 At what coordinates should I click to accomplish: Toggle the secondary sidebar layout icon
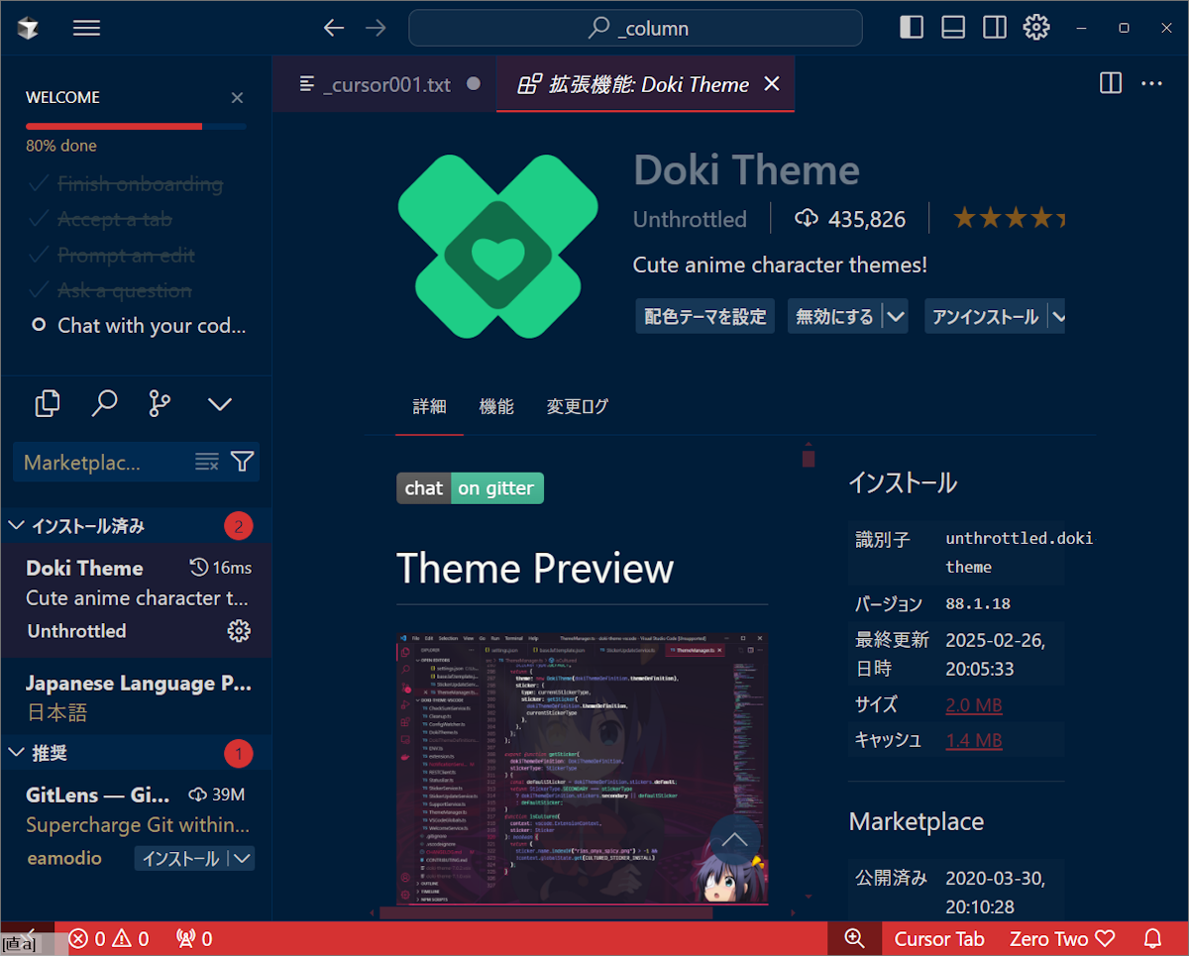[995, 28]
